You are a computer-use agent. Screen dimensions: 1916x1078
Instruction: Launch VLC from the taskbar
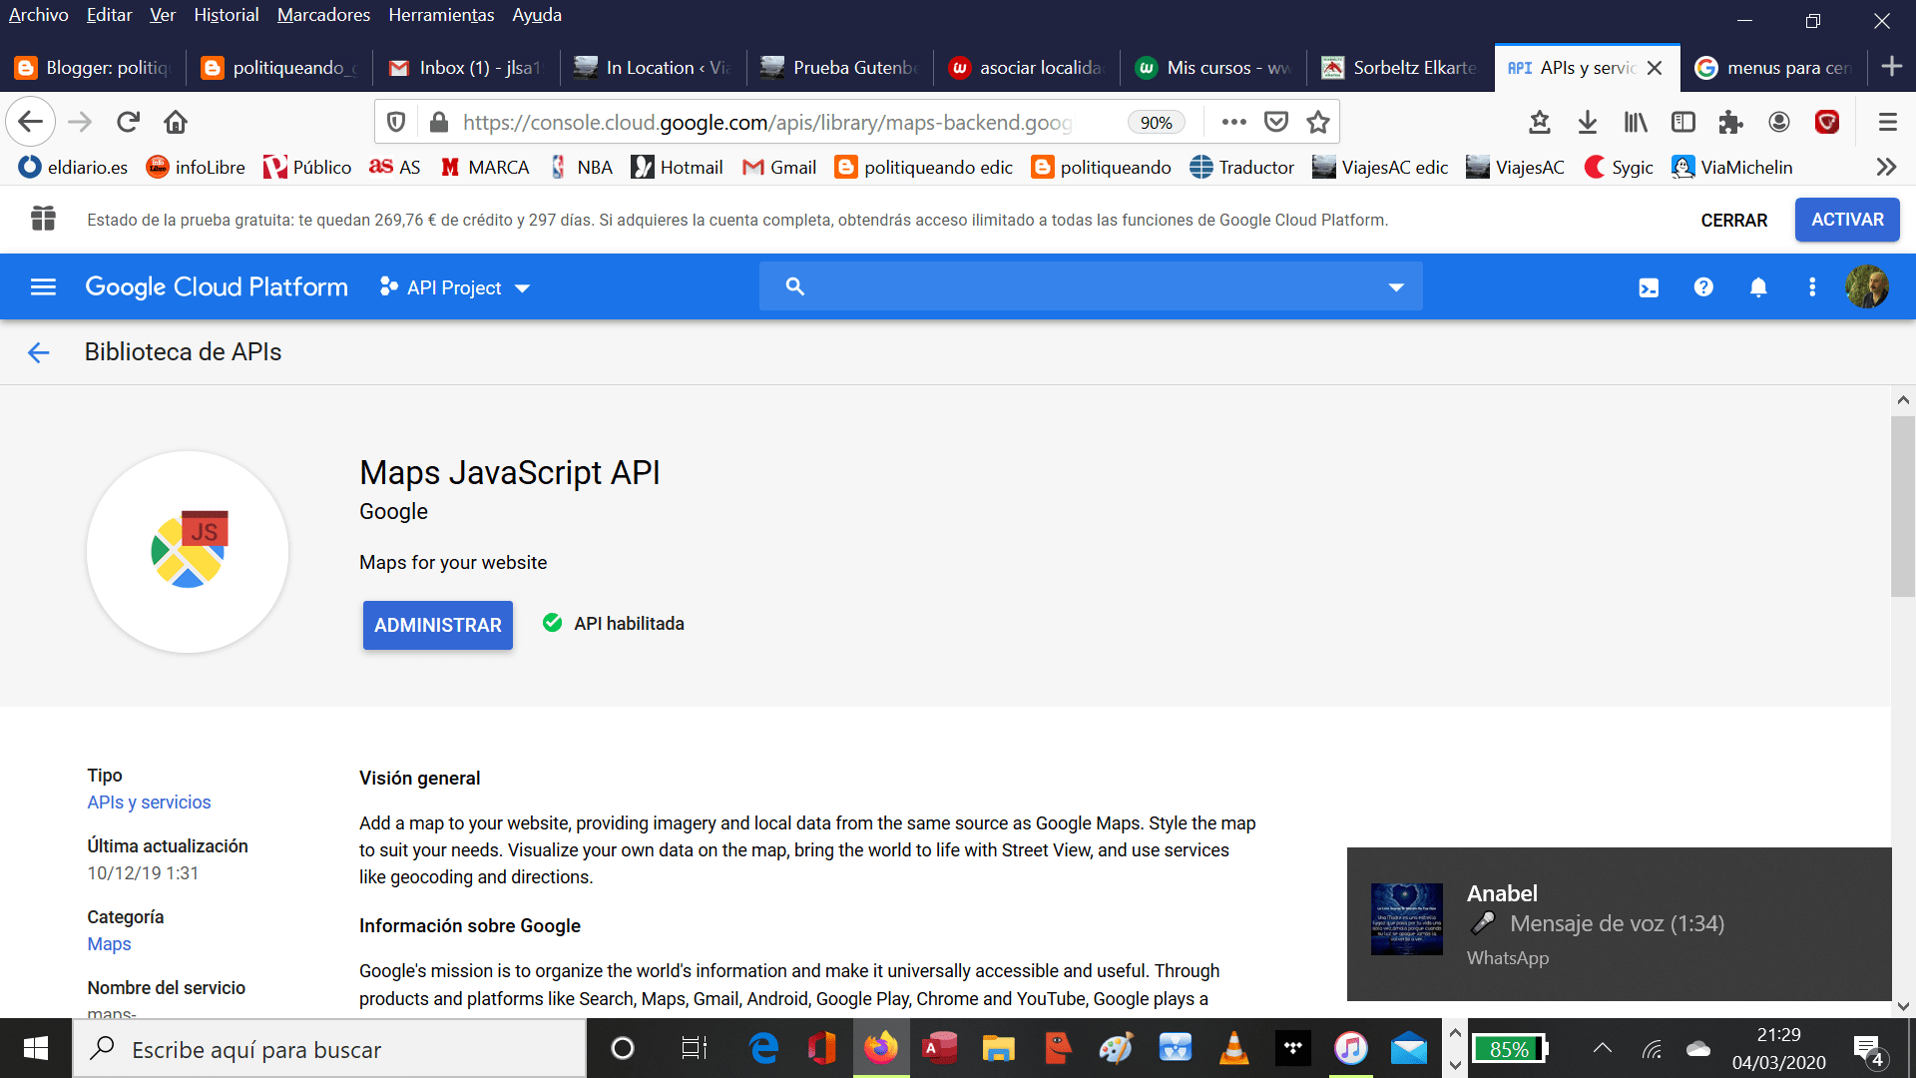tap(1234, 1048)
